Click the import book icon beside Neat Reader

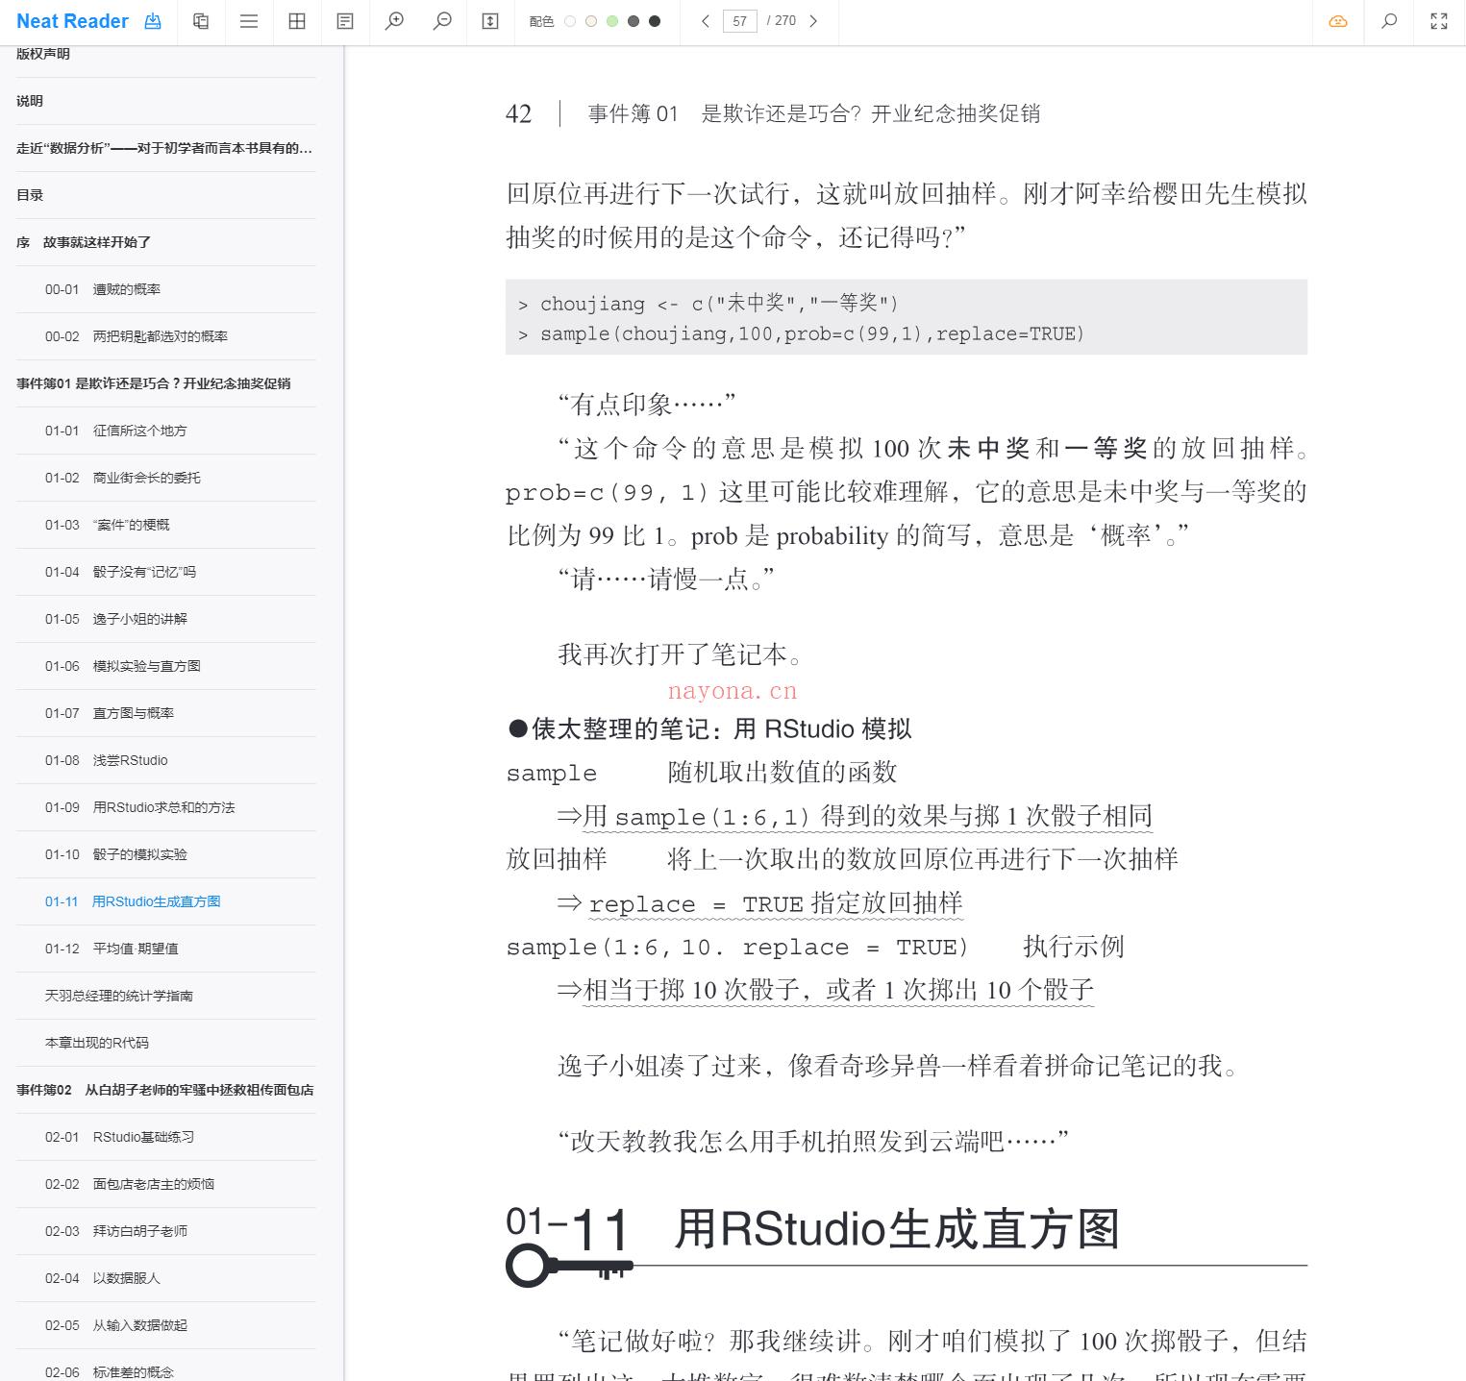(153, 21)
